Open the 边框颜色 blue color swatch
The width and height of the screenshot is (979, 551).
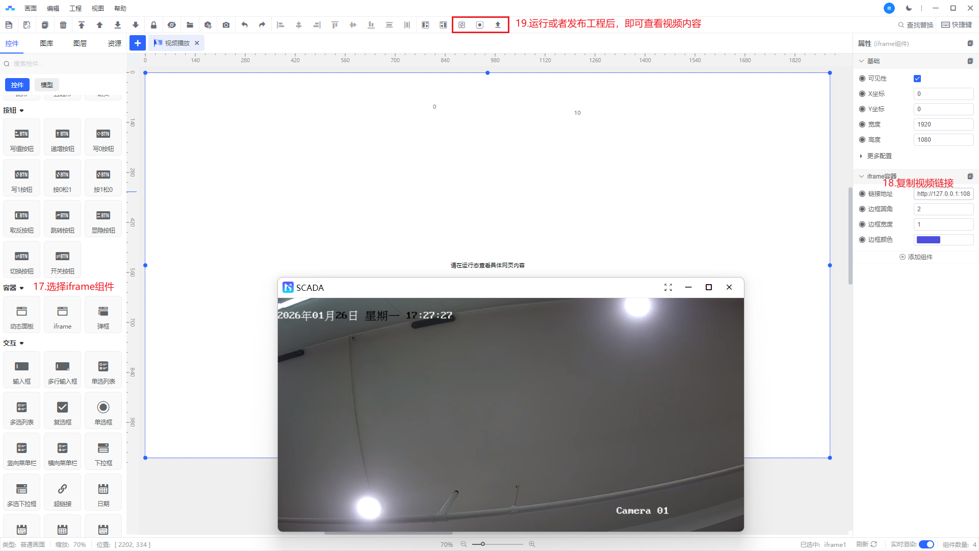coord(928,240)
